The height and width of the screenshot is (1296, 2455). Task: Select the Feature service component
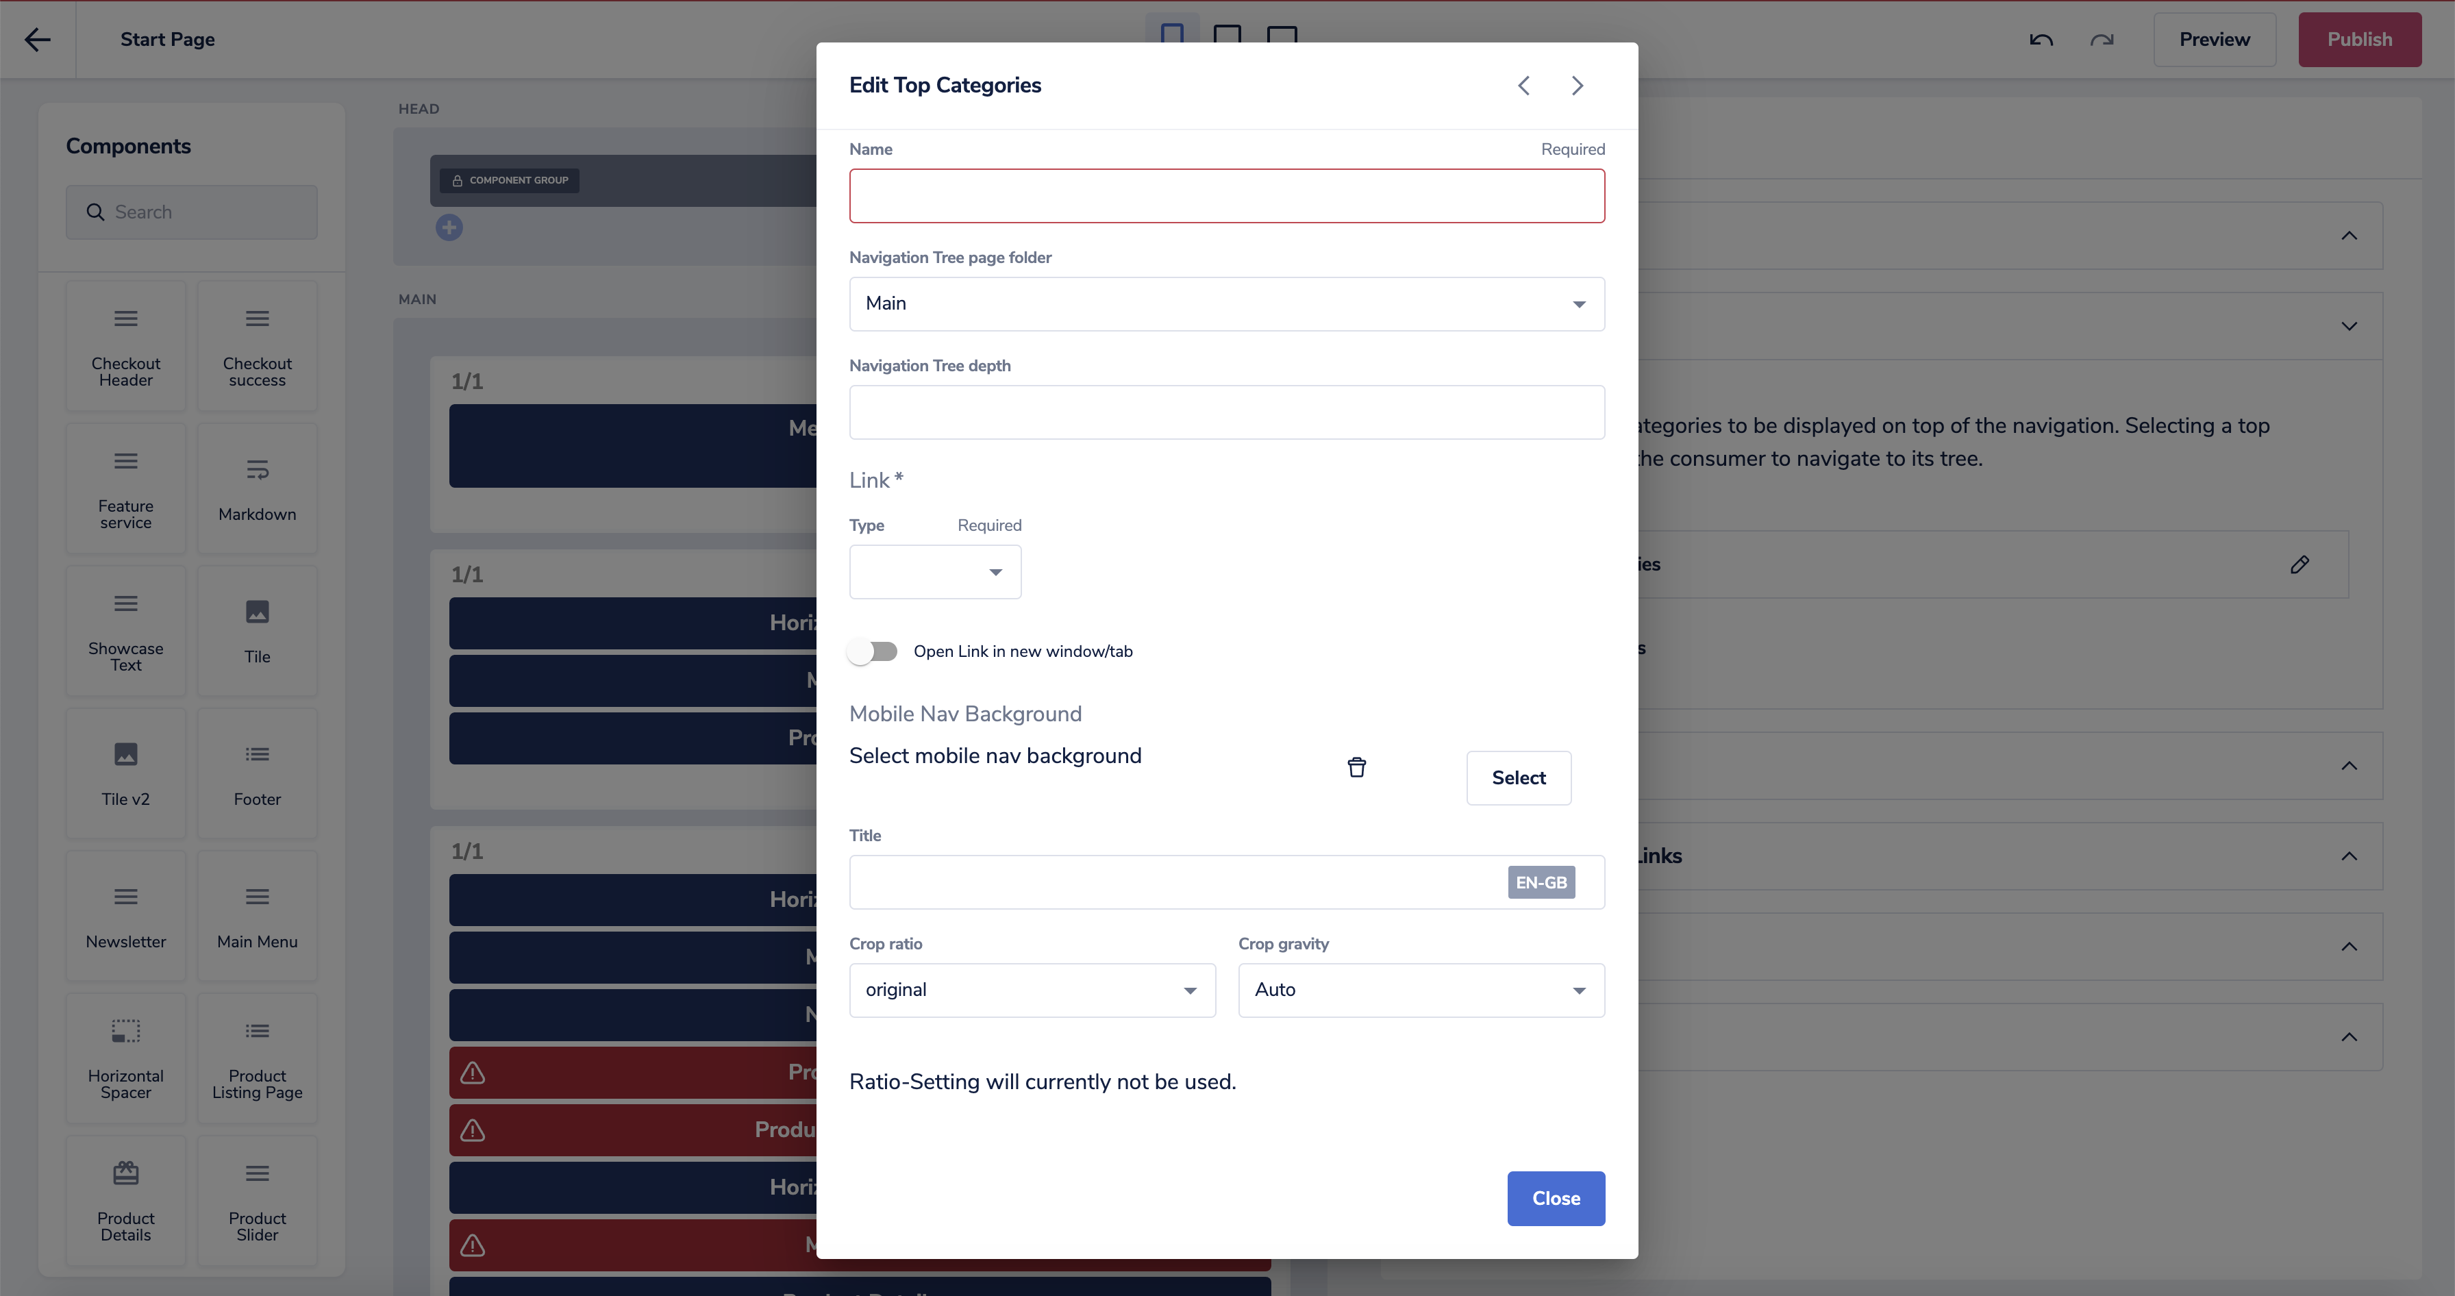[126, 489]
